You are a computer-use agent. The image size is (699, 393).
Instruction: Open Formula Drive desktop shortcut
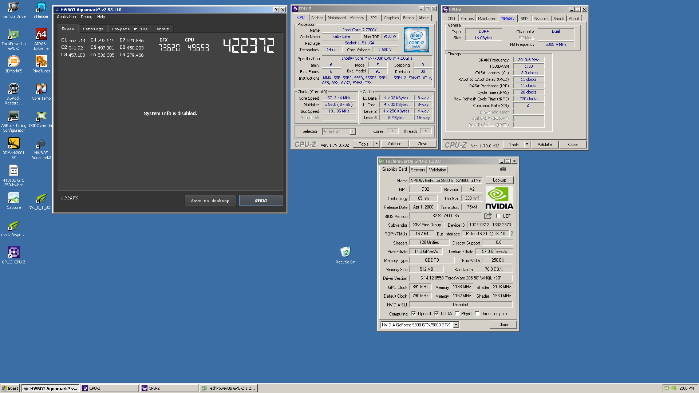coord(13,10)
